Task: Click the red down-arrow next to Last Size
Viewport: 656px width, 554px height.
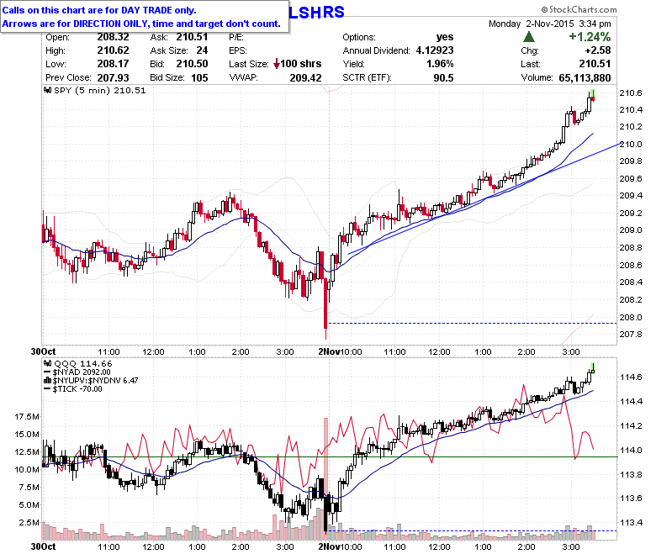Action: click(x=276, y=64)
